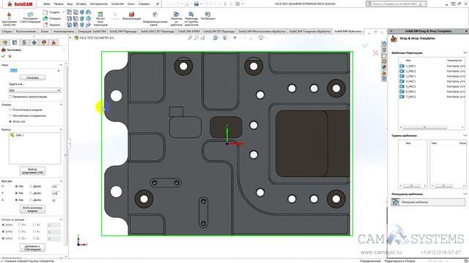Screen dimensions: 469x263
Task: Click the Zoom to Area icon in the view toolbar
Action: (196, 38)
